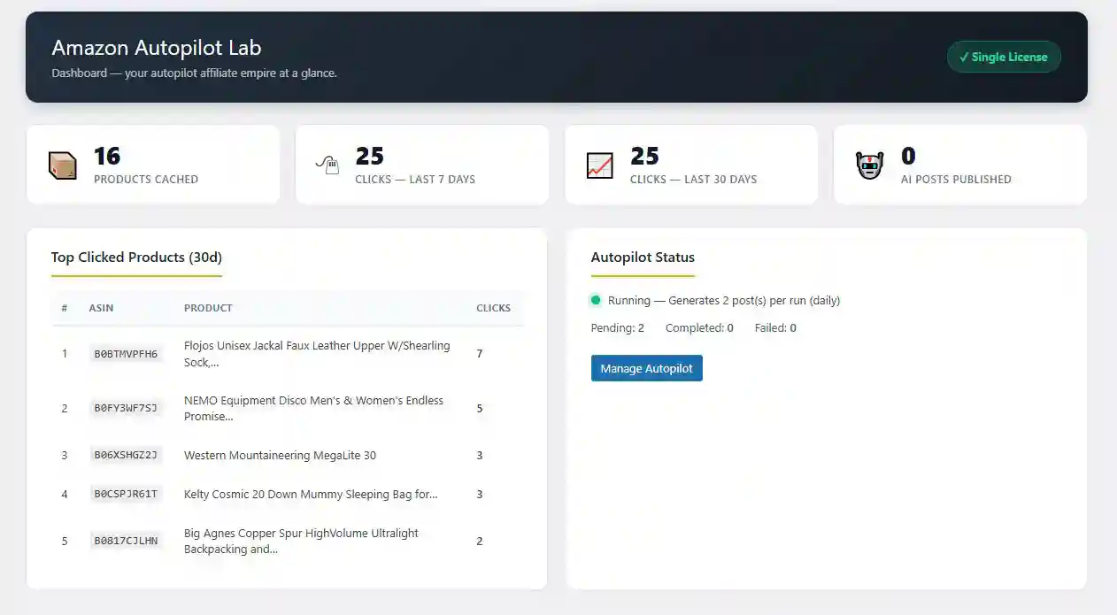Image resolution: width=1117 pixels, height=615 pixels.
Task: Click the Manage Autopilot button
Action: 646,368
